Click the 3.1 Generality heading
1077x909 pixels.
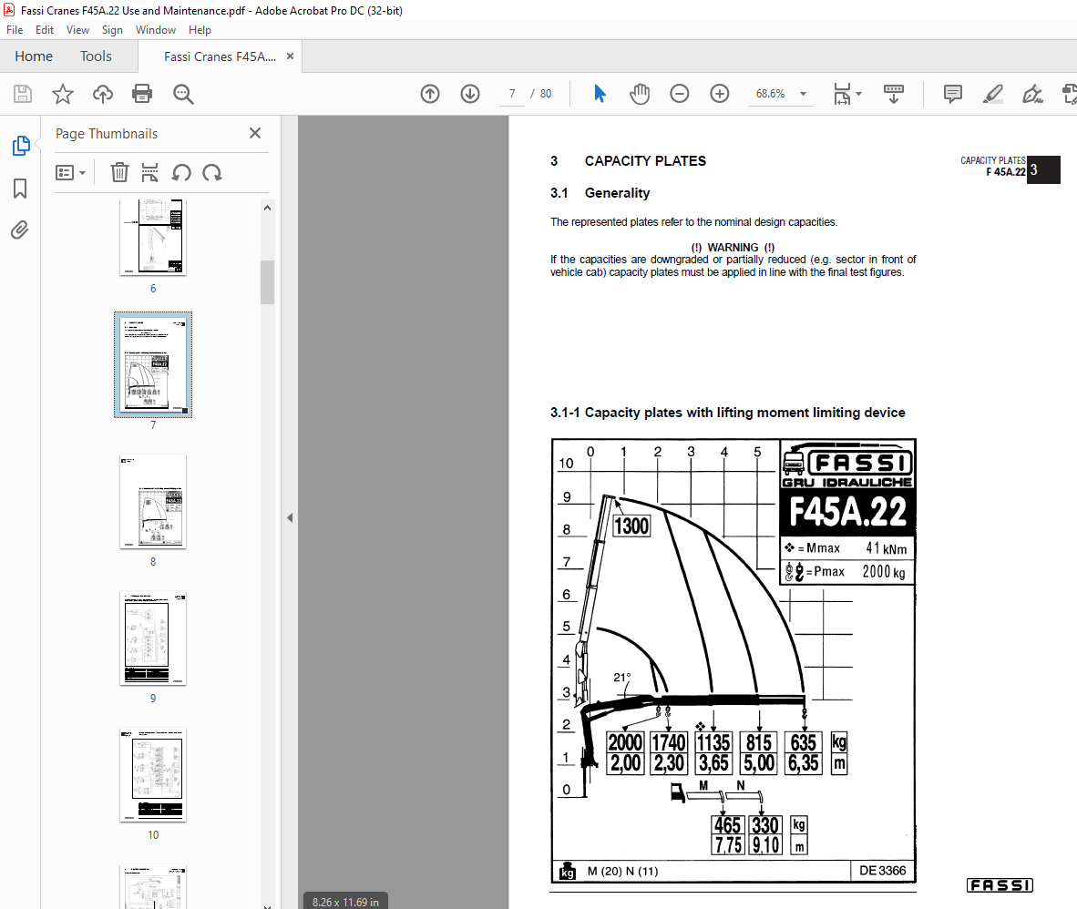[x=600, y=193]
